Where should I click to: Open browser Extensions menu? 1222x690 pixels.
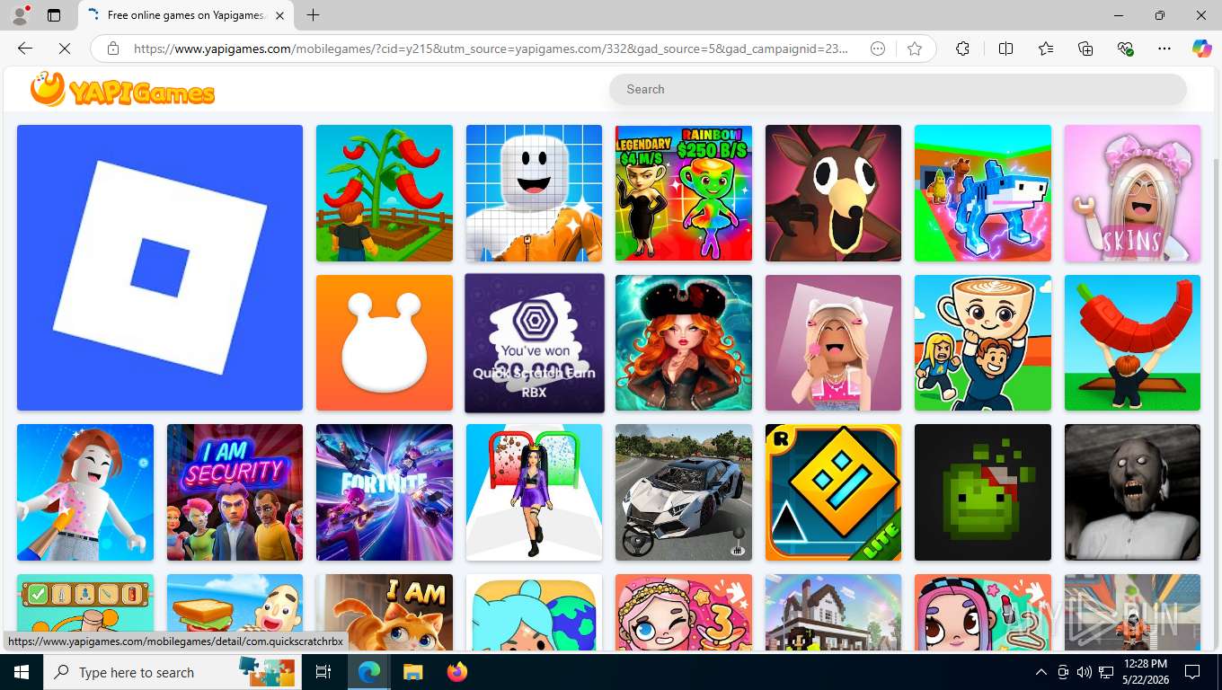[x=962, y=49]
